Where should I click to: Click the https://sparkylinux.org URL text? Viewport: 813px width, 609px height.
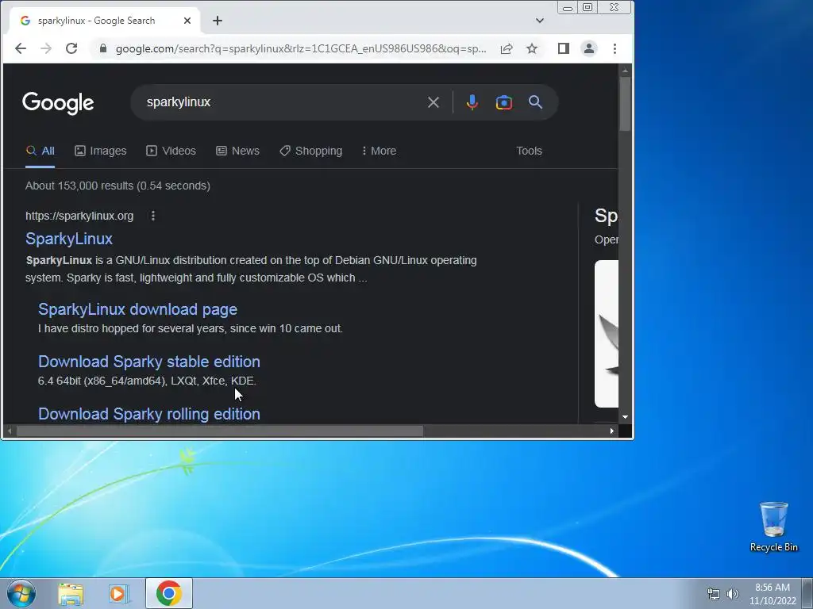pyautogui.click(x=79, y=216)
